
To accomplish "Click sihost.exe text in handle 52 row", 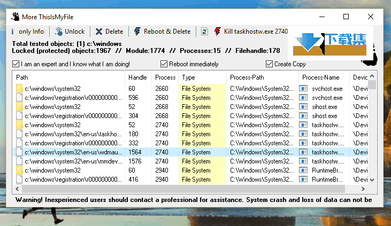I will 325,107.
